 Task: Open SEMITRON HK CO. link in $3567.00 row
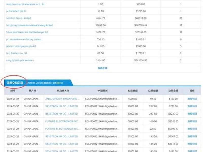[62, 136]
